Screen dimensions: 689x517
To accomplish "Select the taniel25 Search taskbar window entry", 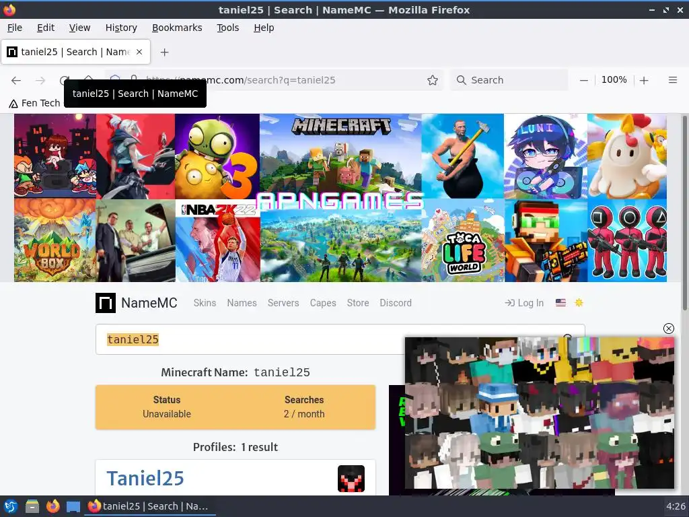I will 149,506.
